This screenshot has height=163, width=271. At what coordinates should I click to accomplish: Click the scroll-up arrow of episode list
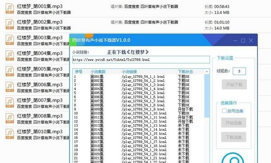pos(207,72)
